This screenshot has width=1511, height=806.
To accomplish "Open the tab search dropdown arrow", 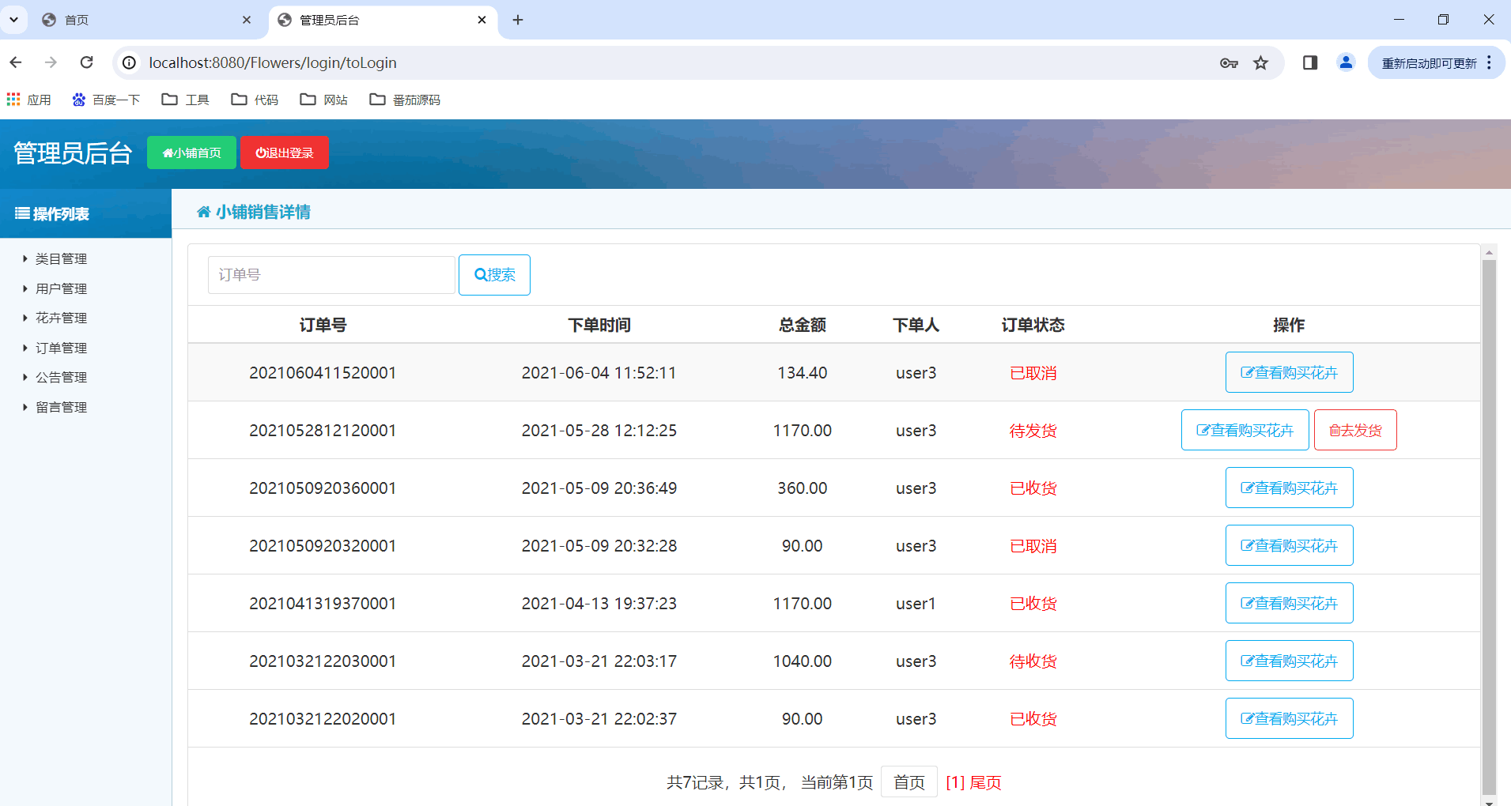I will click(x=13, y=20).
